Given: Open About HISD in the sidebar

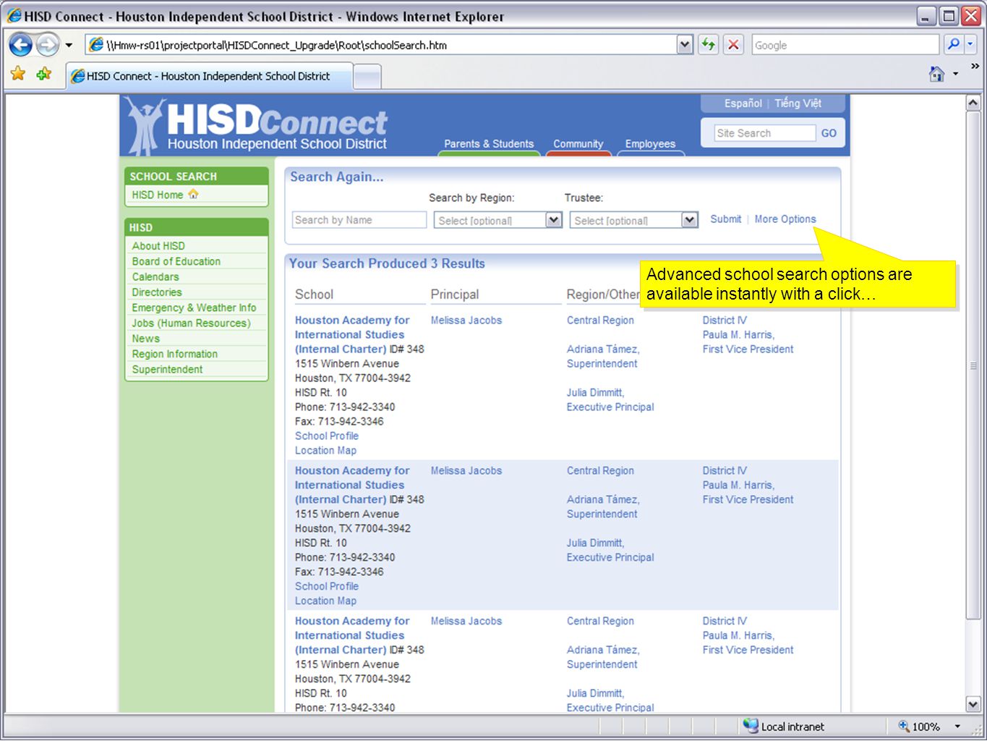Looking at the screenshot, I should [x=158, y=246].
